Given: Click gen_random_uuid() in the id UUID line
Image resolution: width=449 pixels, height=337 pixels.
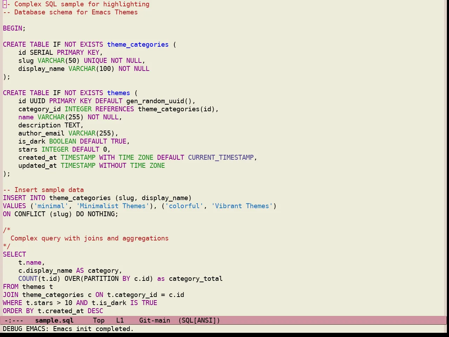Looking at the screenshot, I should [159, 101].
